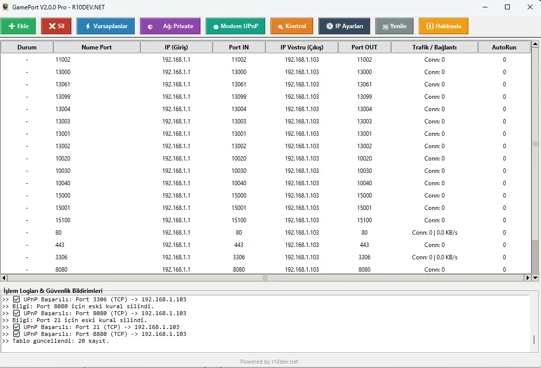The width and height of the screenshot is (541, 368).
Task: Sort by the Durum column header
Action: pyautogui.click(x=27, y=47)
